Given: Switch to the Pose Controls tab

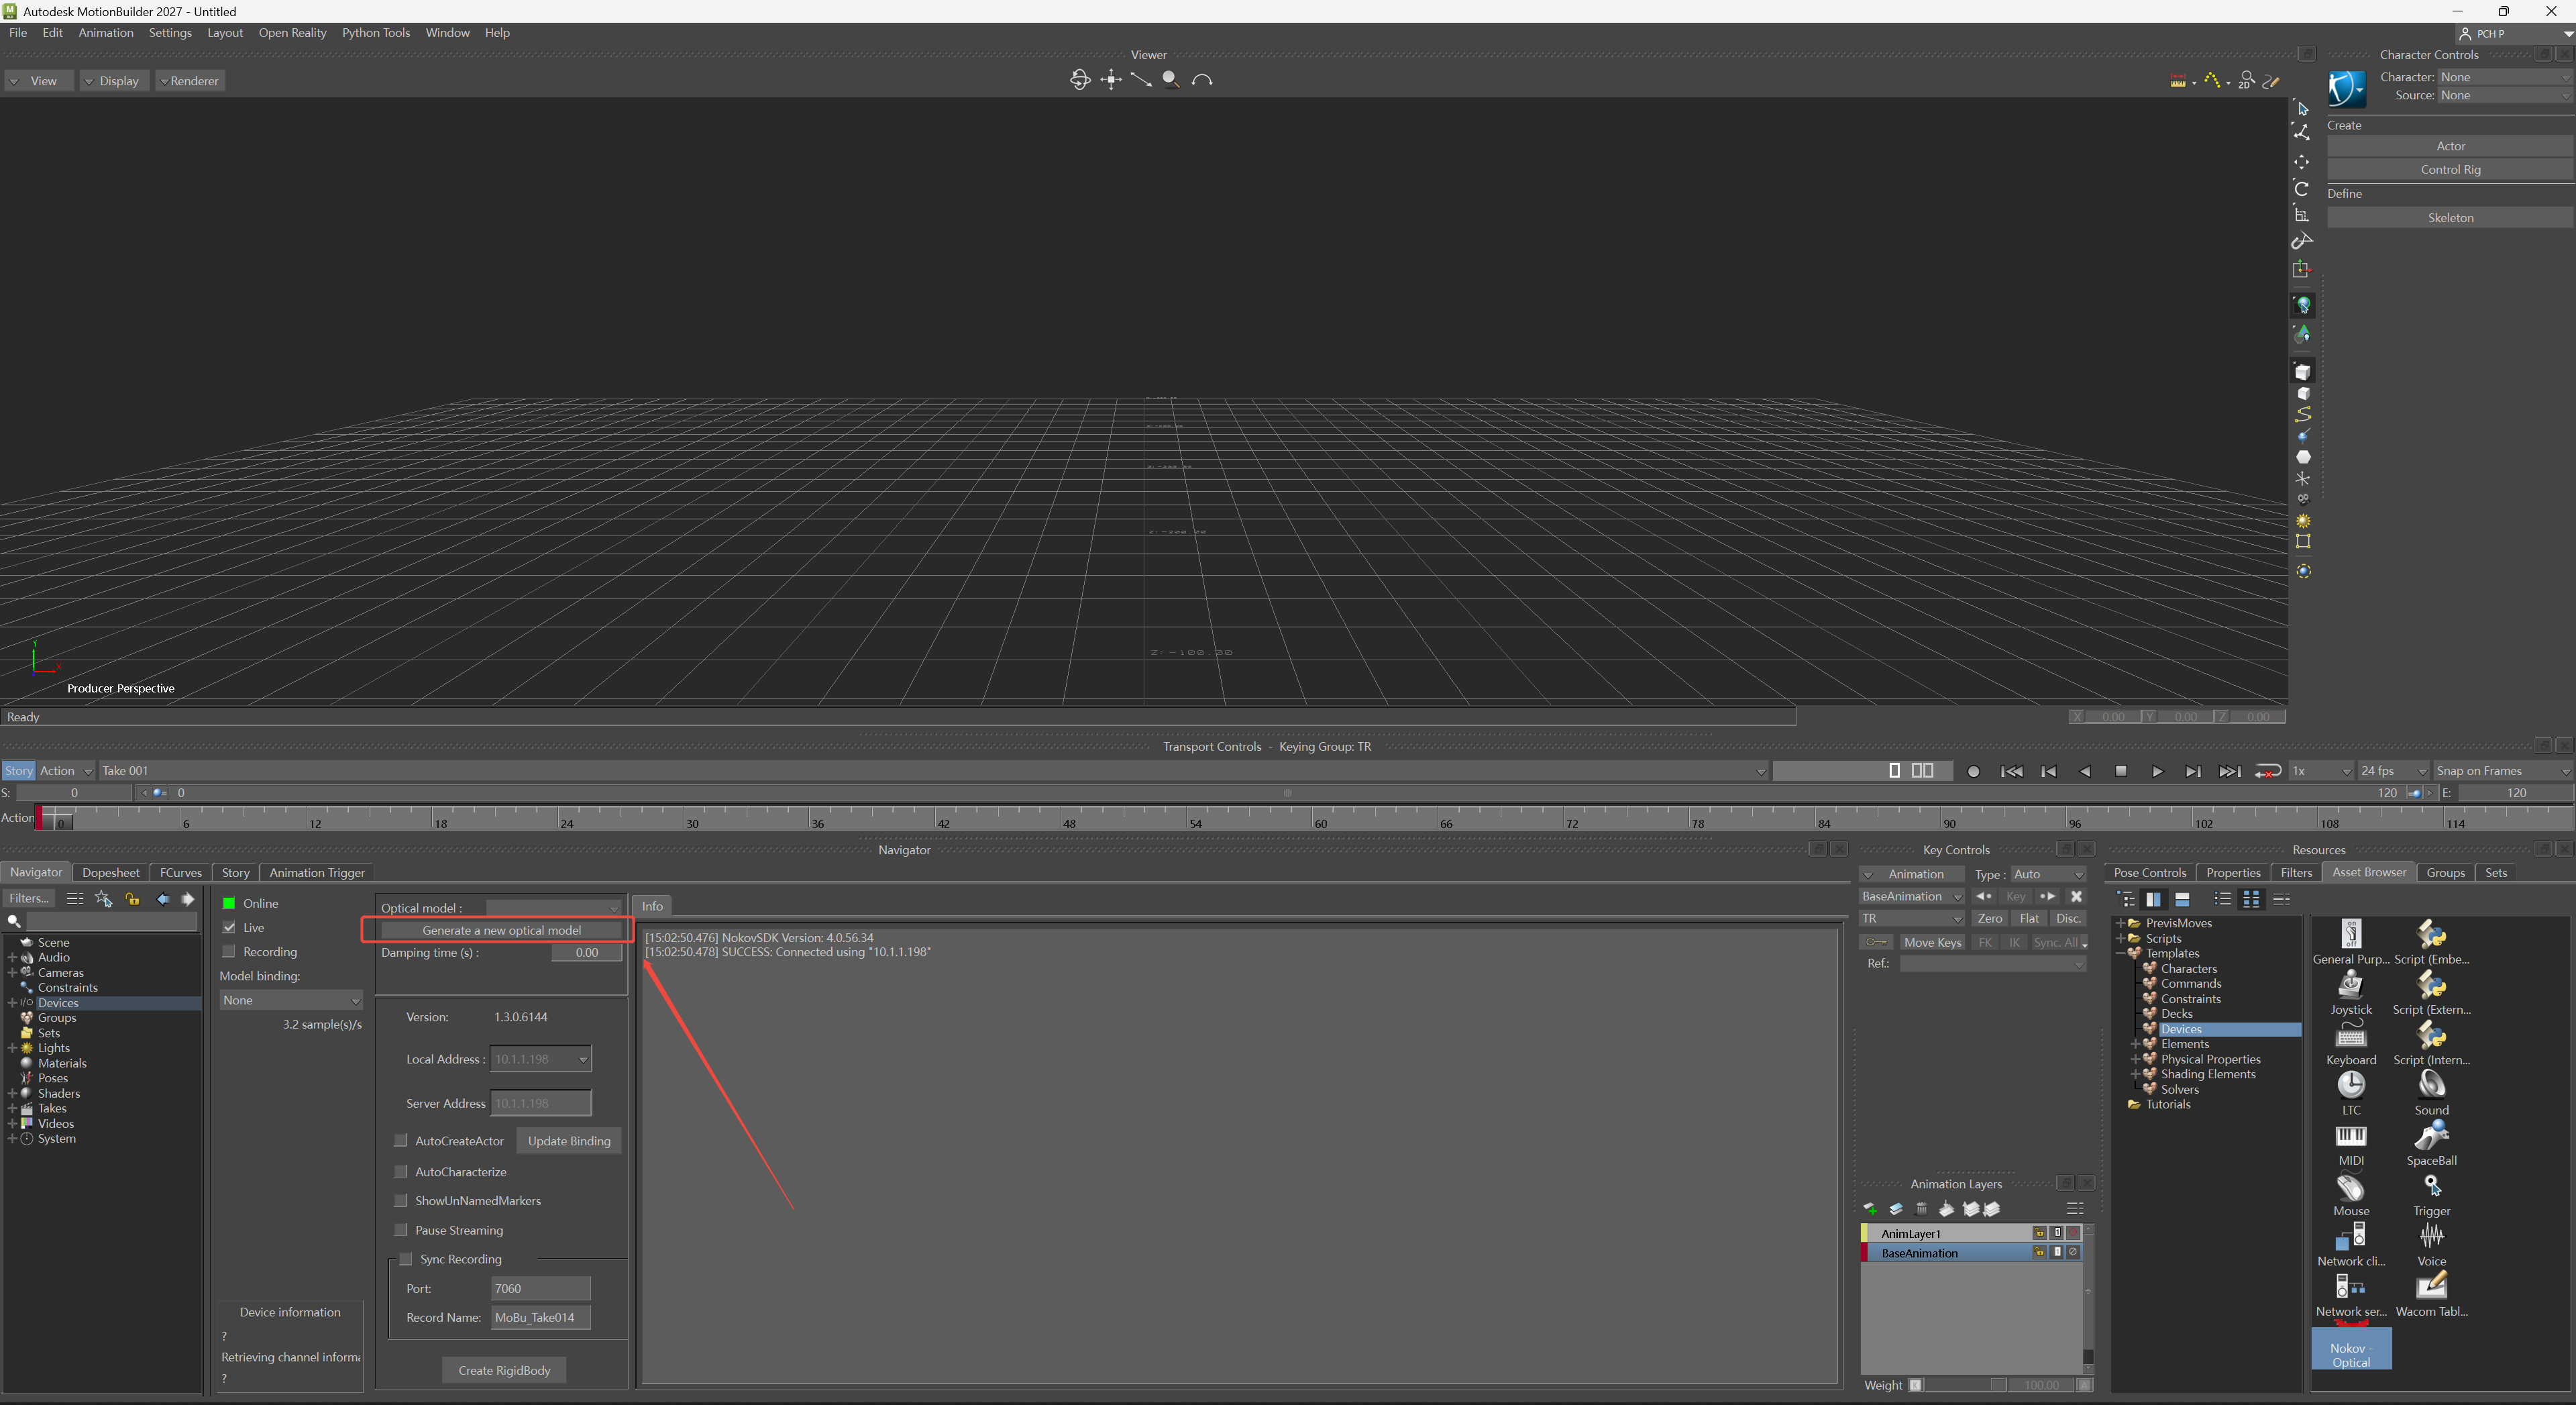Looking at the screenshot, I should [2150, 872].
